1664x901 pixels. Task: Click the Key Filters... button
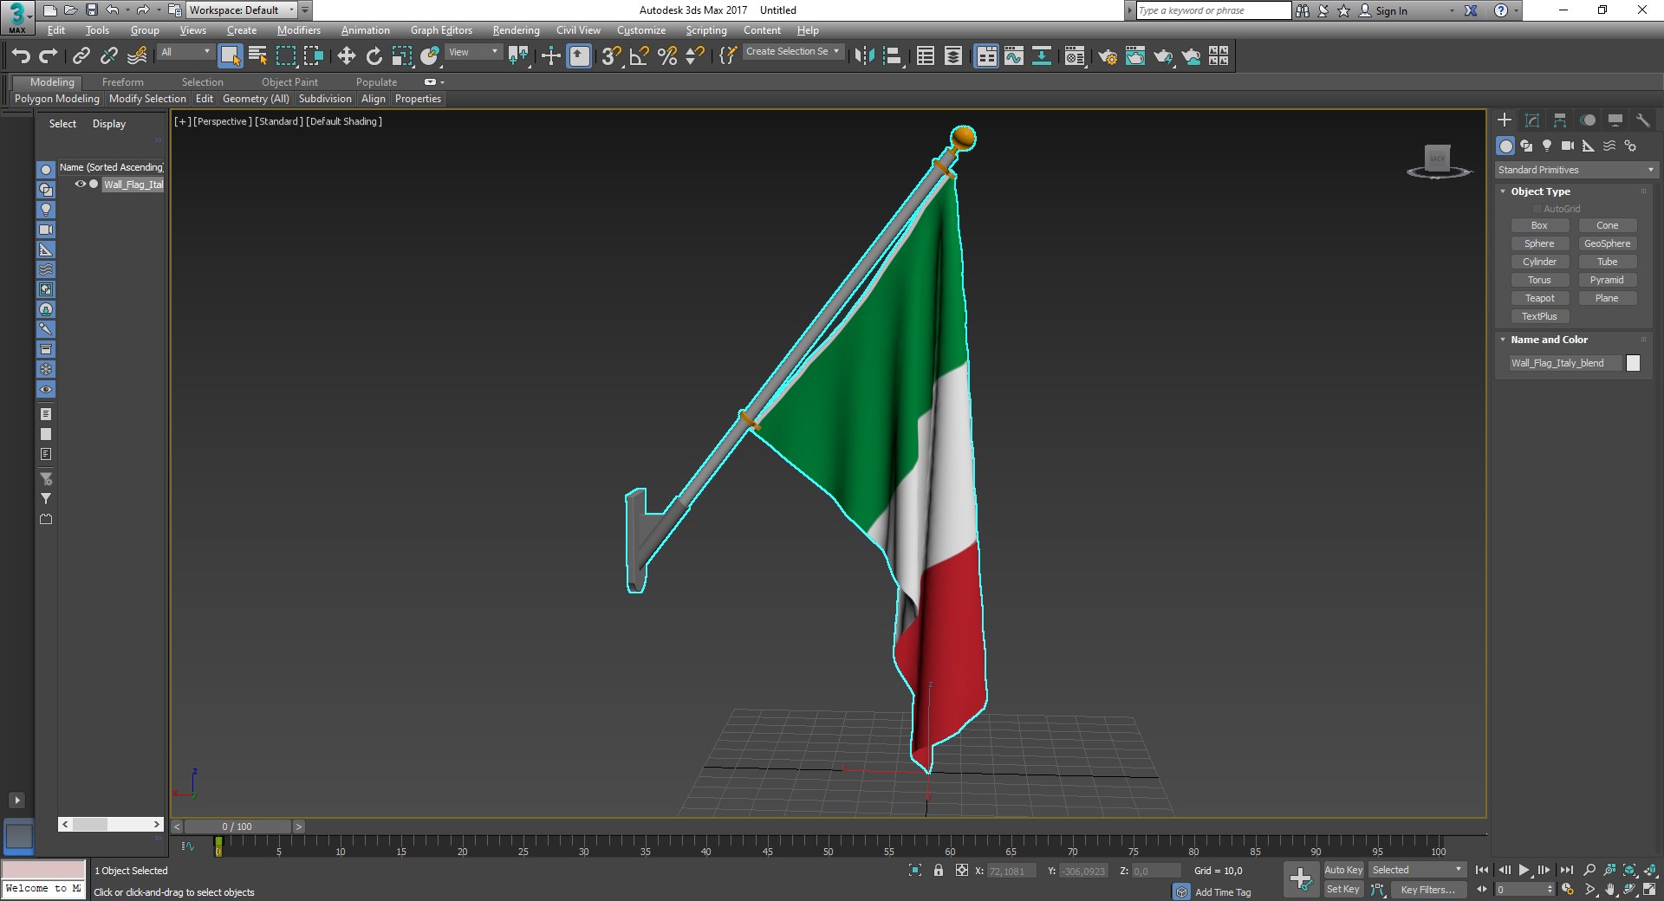coord(1427,890)
